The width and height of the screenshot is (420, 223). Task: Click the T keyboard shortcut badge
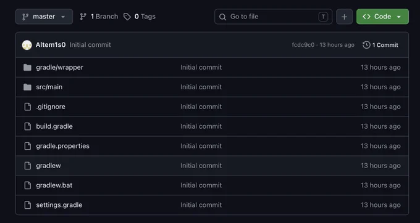(x=323, y=17)
